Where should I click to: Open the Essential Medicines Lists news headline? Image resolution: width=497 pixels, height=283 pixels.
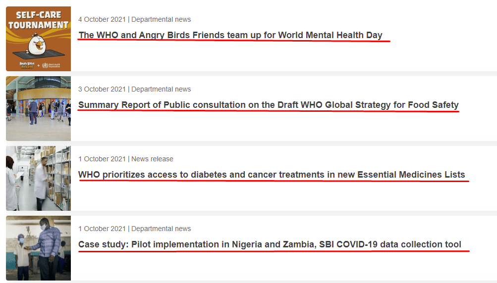tap(272, 175)
